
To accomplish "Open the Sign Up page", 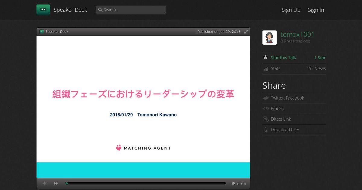I will coord(291,10).
